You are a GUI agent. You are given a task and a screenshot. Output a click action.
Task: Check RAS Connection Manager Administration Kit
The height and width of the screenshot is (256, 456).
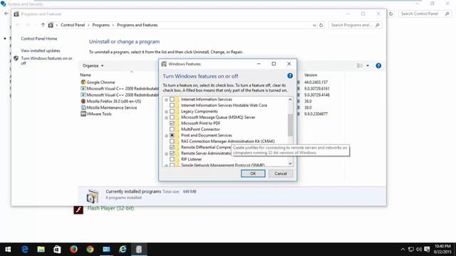tap(172, 142)
